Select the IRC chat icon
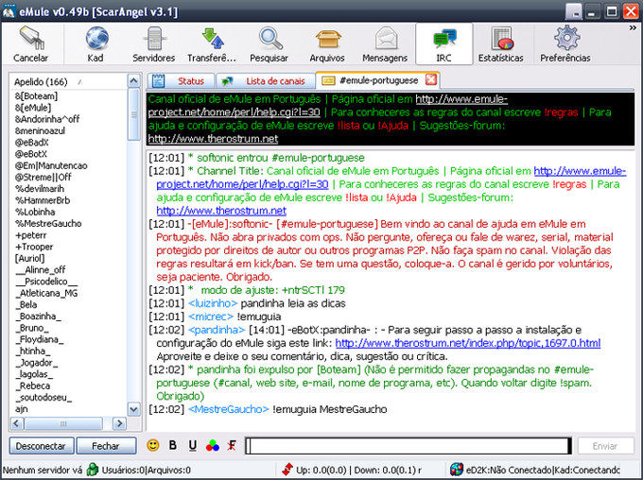The image size is (643, 480). click(444, 39)
